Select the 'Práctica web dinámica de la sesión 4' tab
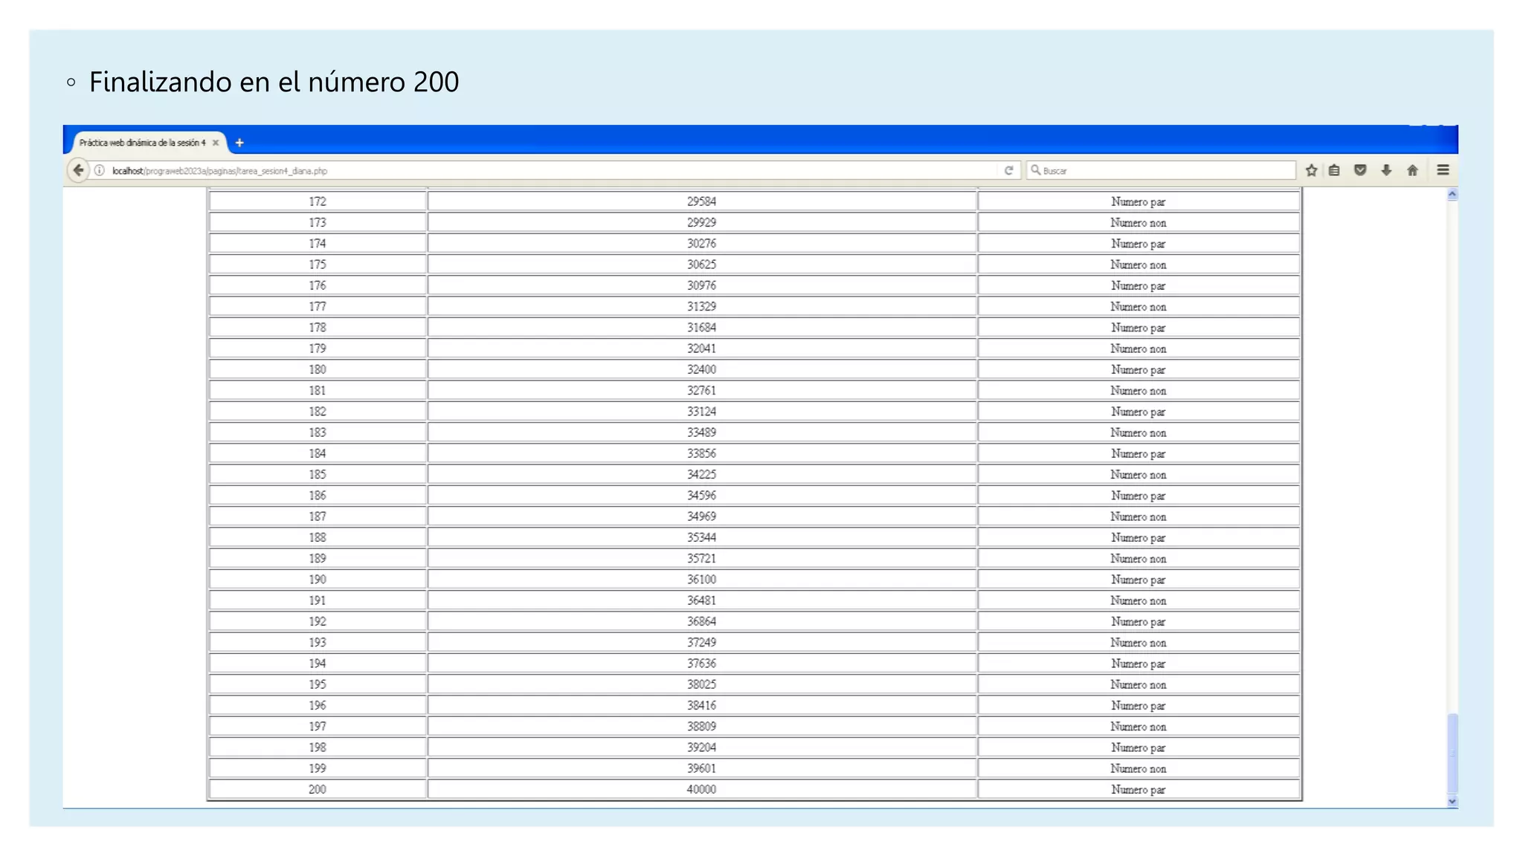The height and width of the screenshot is (856, 1523). pyautogui.click(x=149, y=143)
